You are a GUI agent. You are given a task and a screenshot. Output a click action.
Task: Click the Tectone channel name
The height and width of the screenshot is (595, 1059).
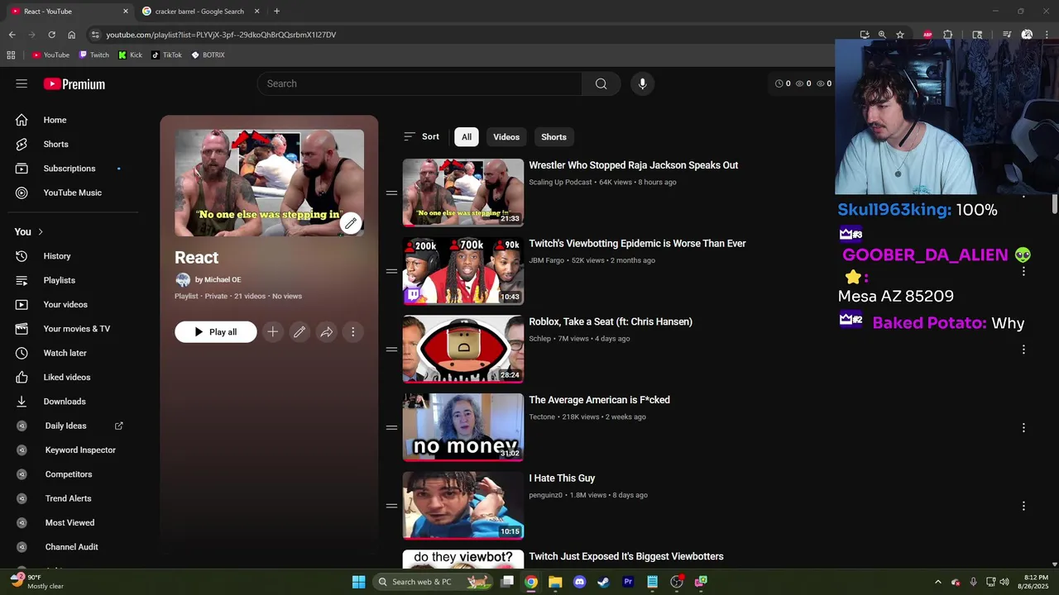coord(542,416)
